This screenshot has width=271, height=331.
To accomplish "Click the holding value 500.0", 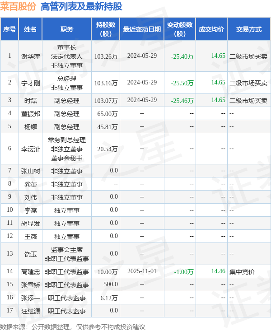I will tap(111, 284).
